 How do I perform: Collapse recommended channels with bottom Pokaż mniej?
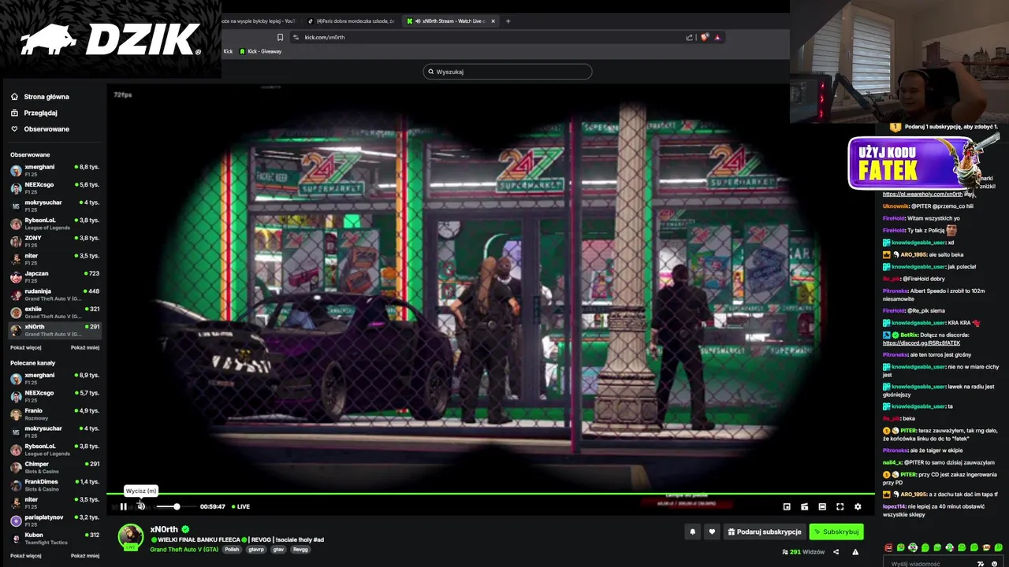(85, 556)
